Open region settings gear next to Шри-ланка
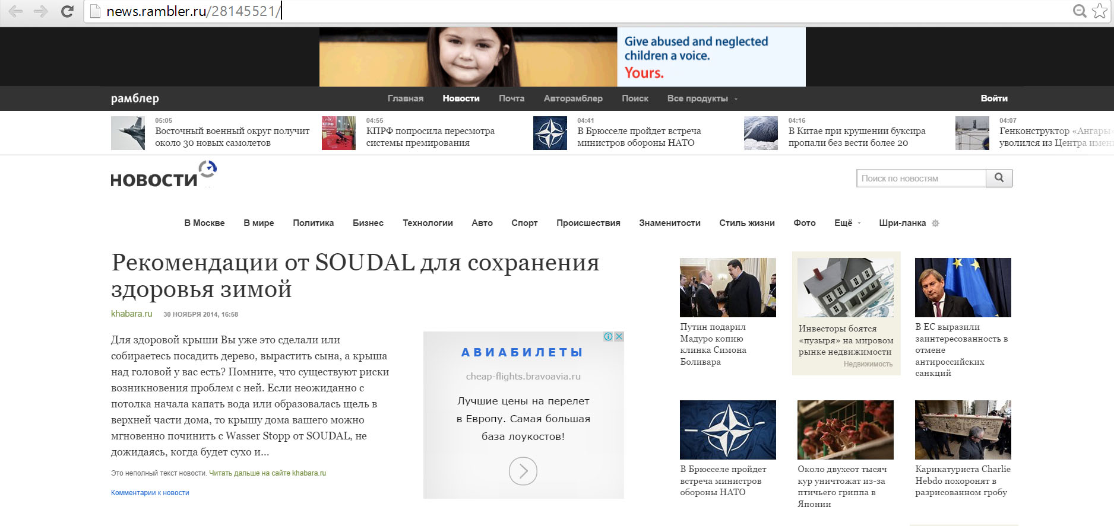The width and height of the screenshot is (1114, 526). point(936,224)
